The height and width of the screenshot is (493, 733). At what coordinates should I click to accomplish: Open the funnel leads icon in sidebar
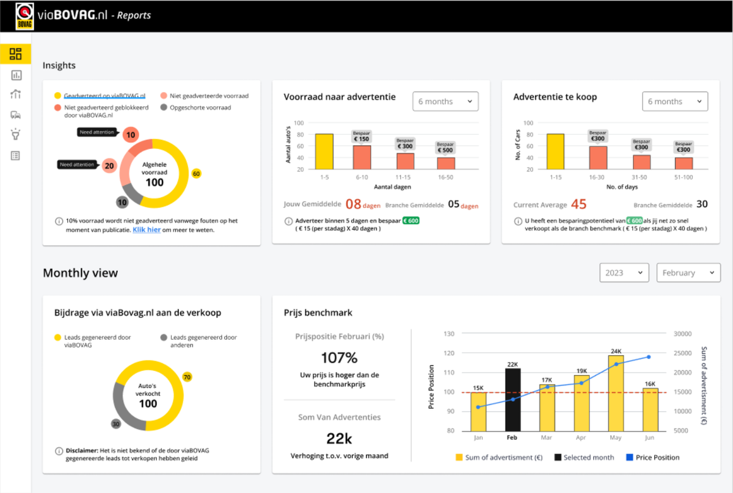tap(16, 135)
